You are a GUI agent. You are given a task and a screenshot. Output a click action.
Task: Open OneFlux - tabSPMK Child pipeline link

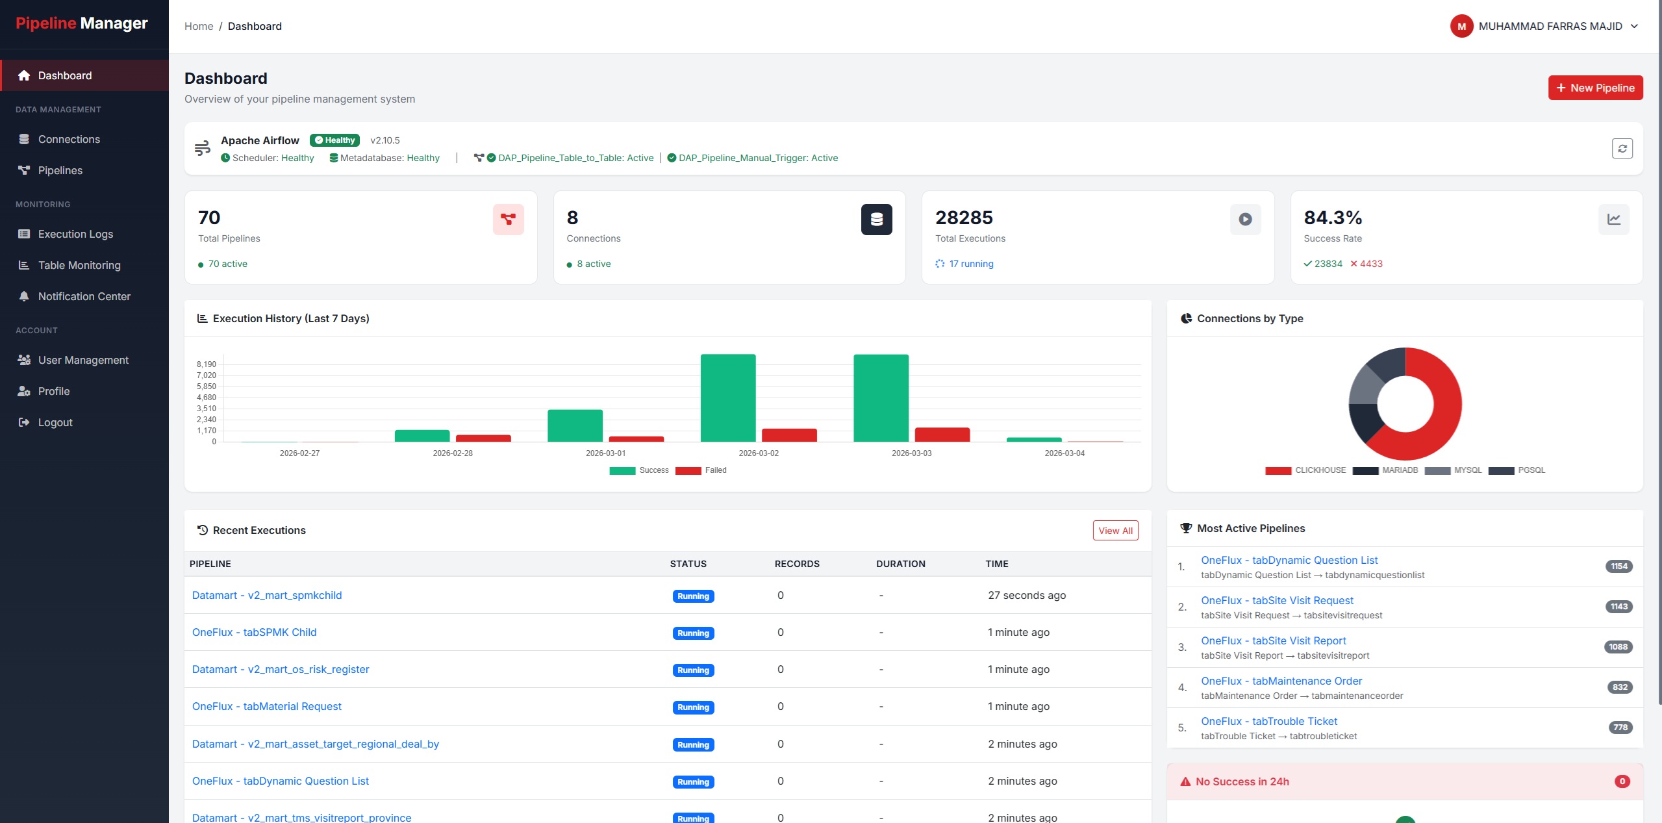pos(254,633)
